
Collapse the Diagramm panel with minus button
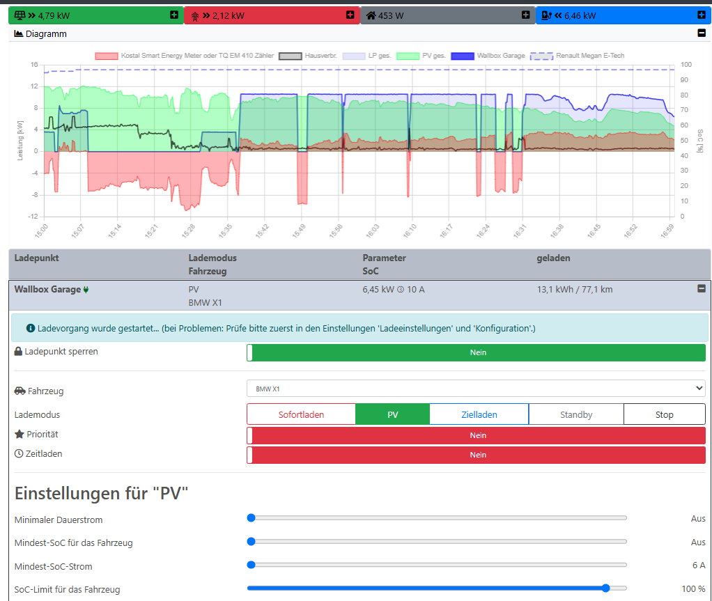click(x=701, y=33)
